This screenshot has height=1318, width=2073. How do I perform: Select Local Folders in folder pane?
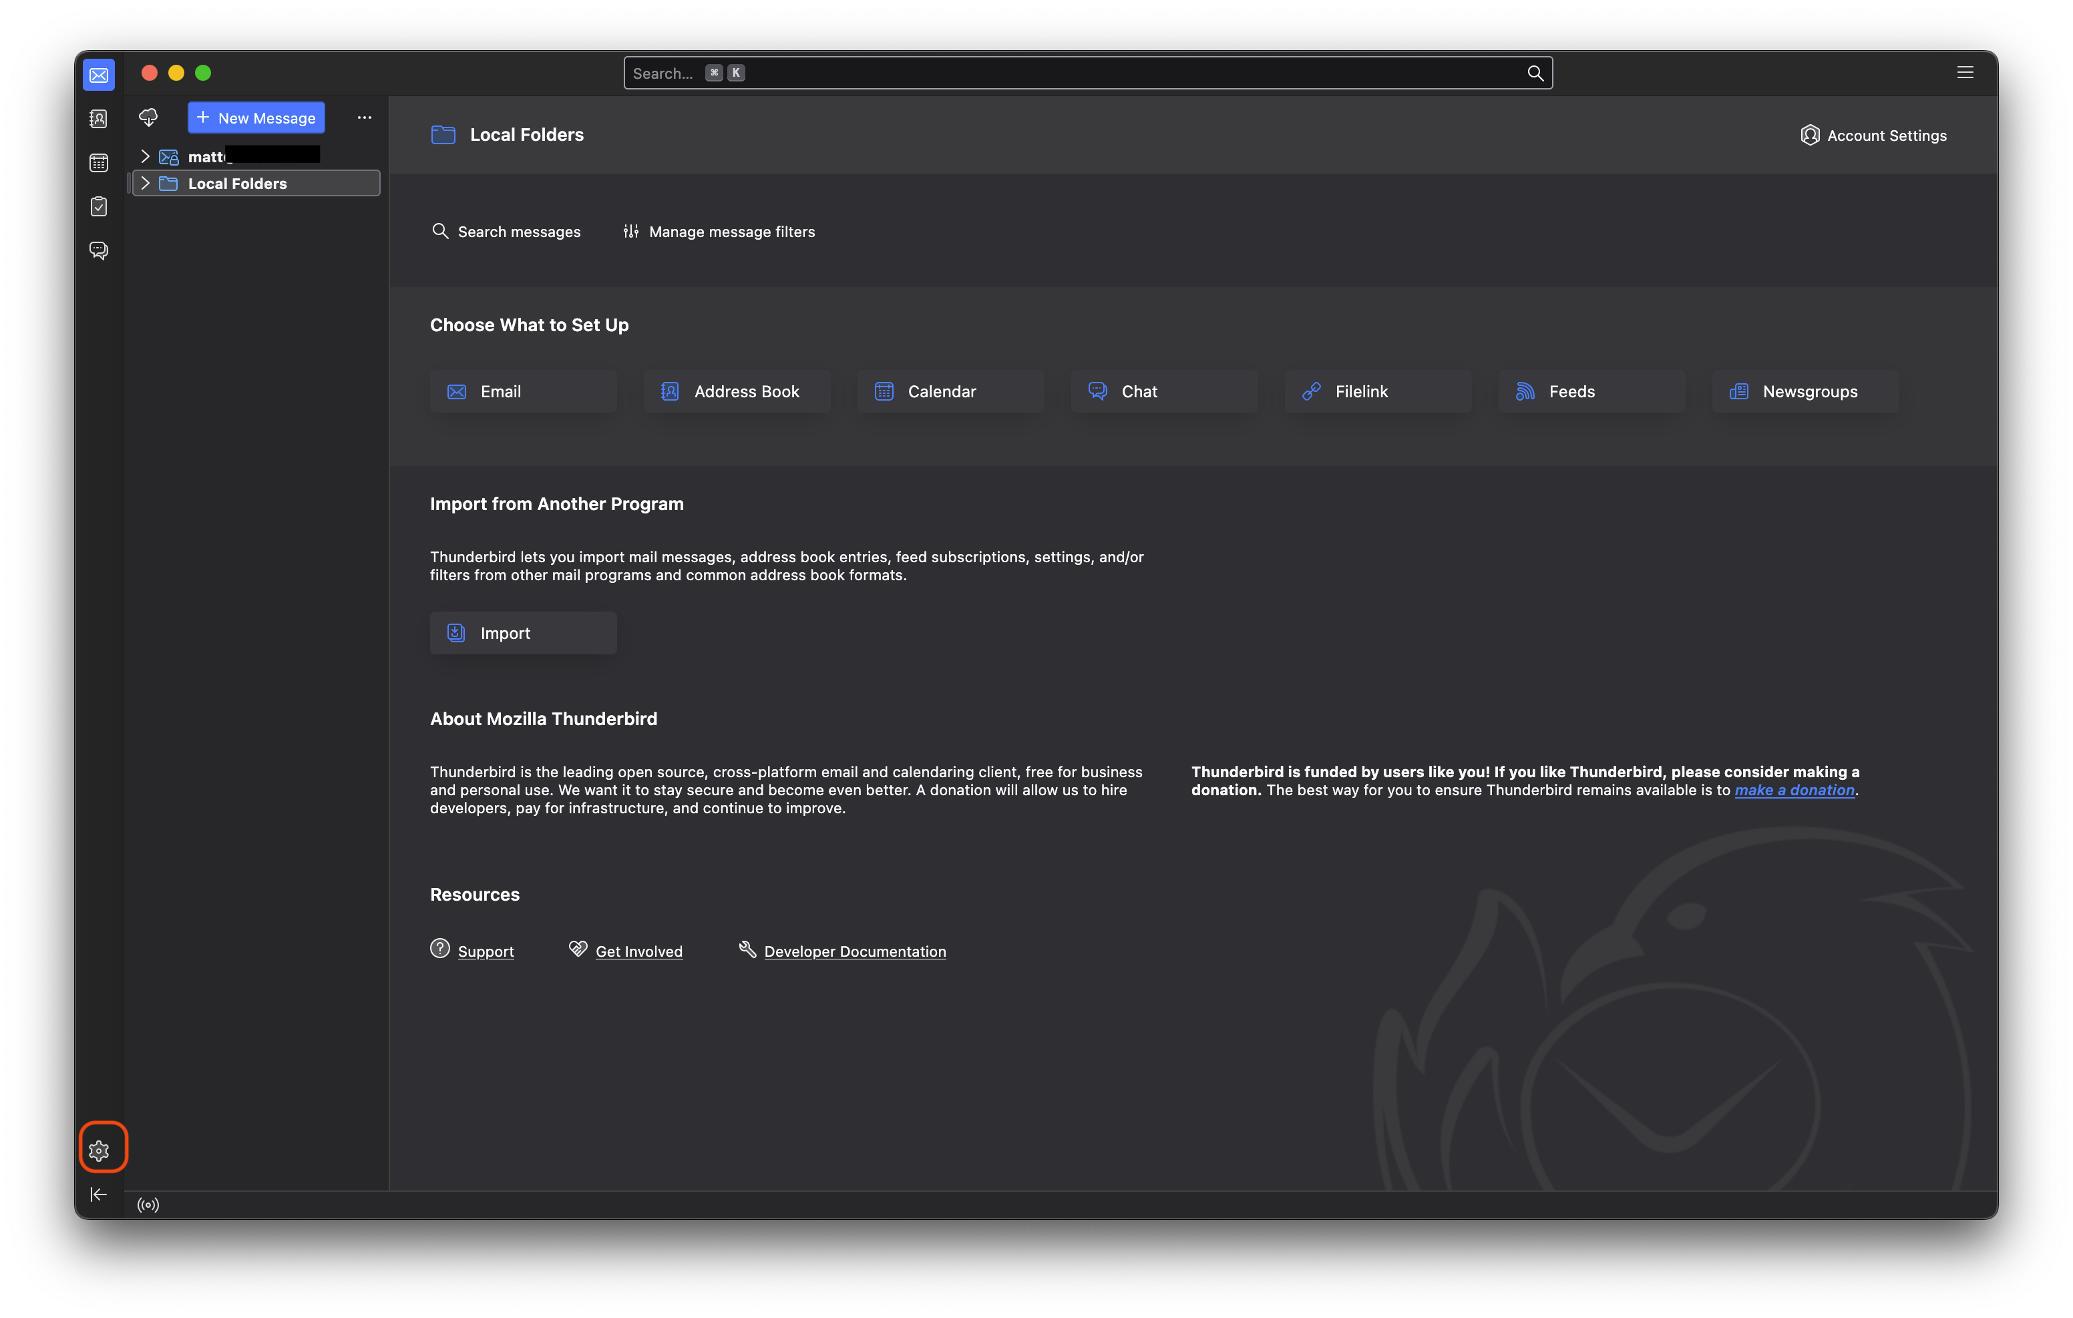[x=238, y=184]
